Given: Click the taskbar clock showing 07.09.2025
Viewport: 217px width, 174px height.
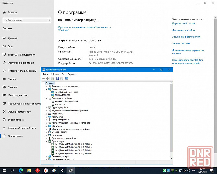Looking at the screenshot, I should pyautogui.click(x=202, y=171).
